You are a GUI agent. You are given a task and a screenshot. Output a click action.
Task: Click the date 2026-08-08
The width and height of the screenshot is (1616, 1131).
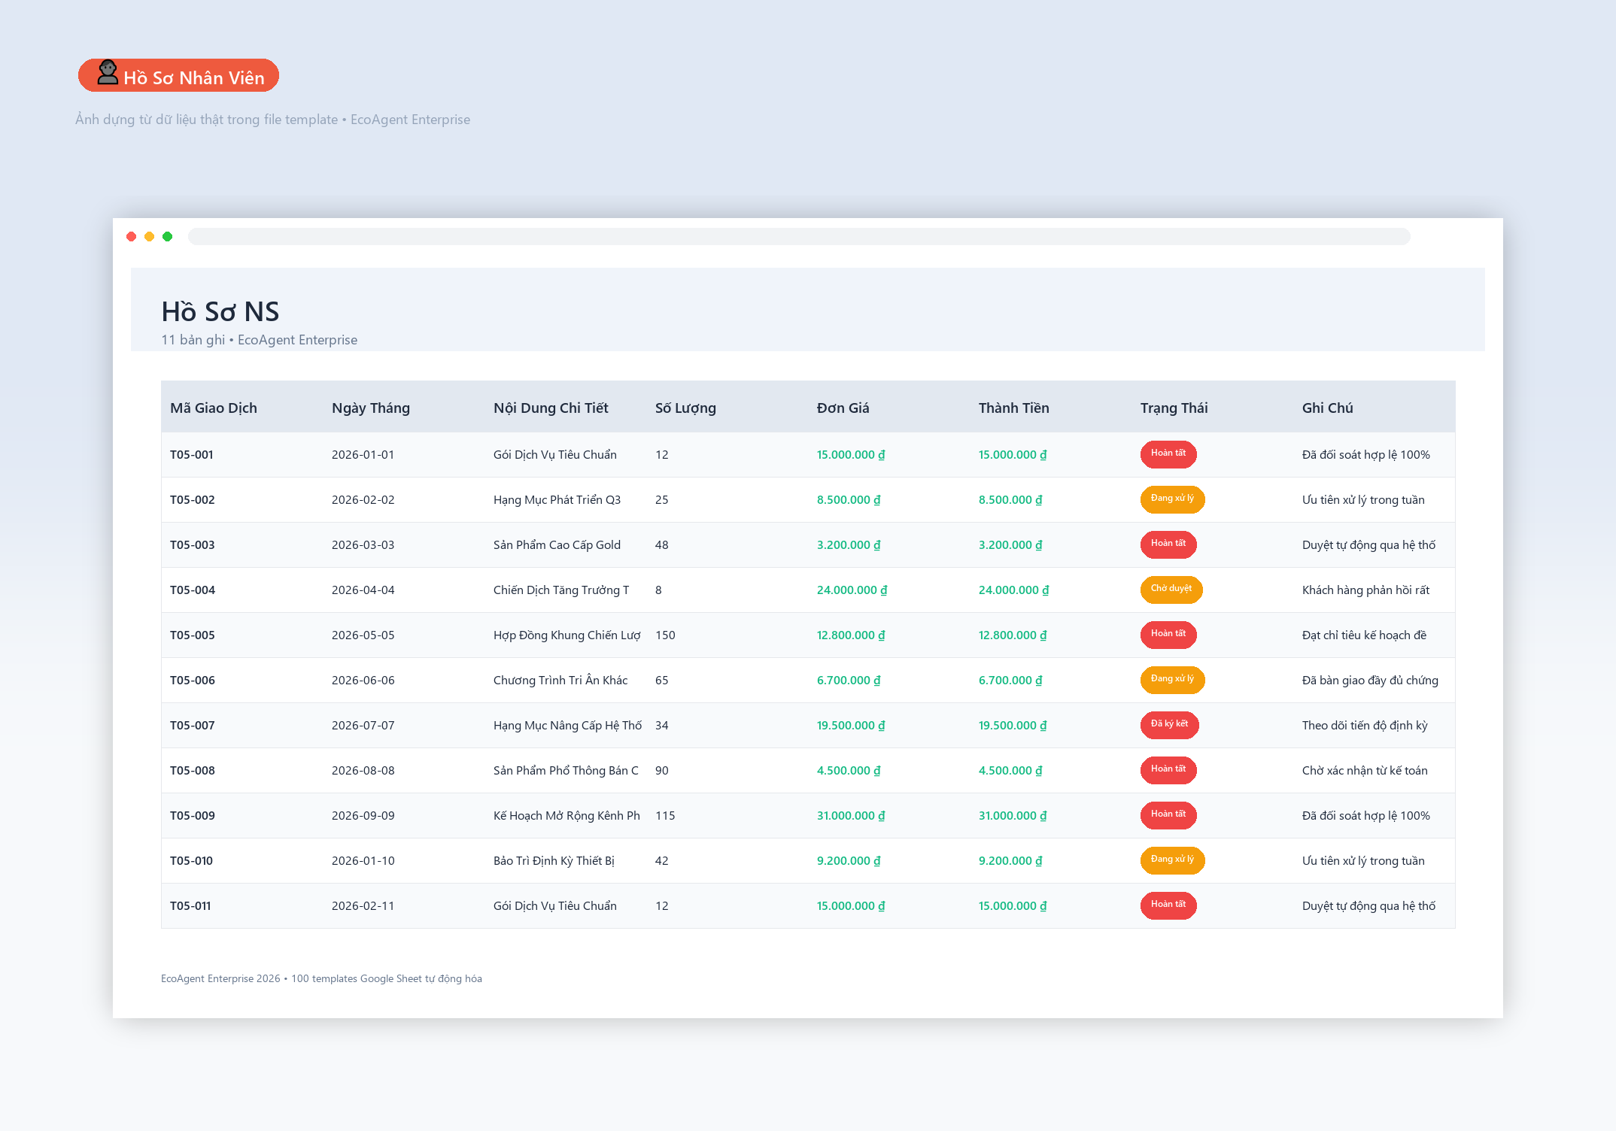(363, 770)
